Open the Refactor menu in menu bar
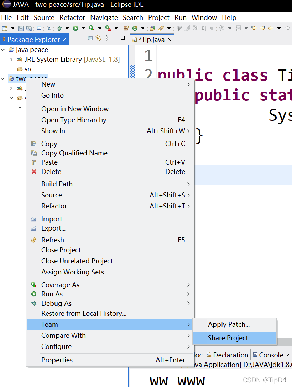The width and height of the screenshot is (292, 387). click(72, 18)
